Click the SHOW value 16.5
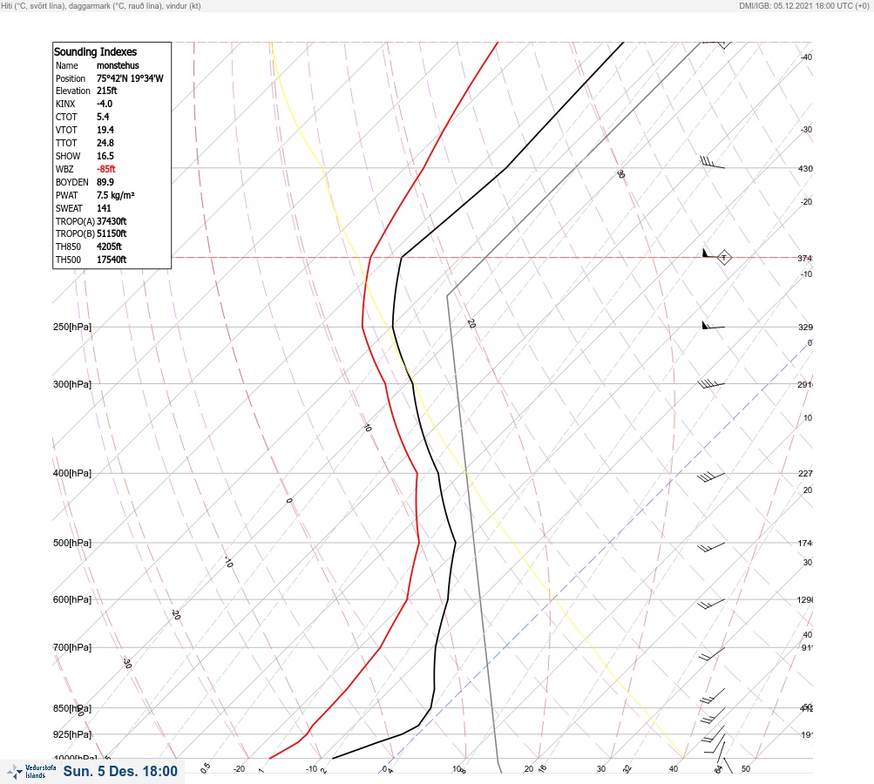The width and height of the screenshot is (874, 784). click(x=105, y=156)
